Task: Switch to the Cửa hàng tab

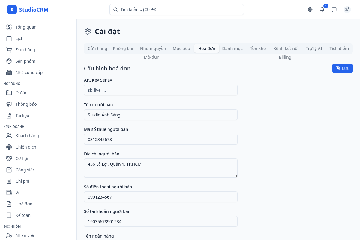Action: point(97,49)
